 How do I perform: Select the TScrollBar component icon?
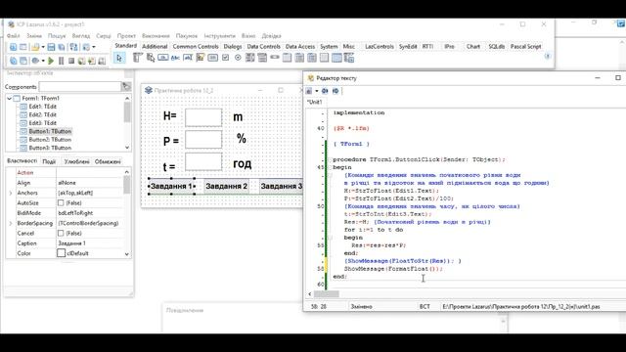coord(275,58)
